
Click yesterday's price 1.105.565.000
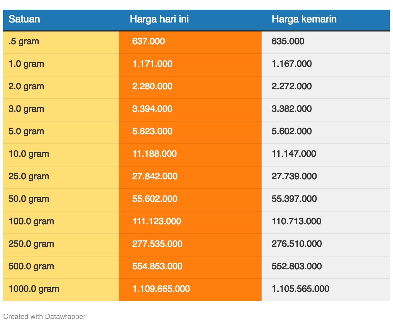(300, 289)
